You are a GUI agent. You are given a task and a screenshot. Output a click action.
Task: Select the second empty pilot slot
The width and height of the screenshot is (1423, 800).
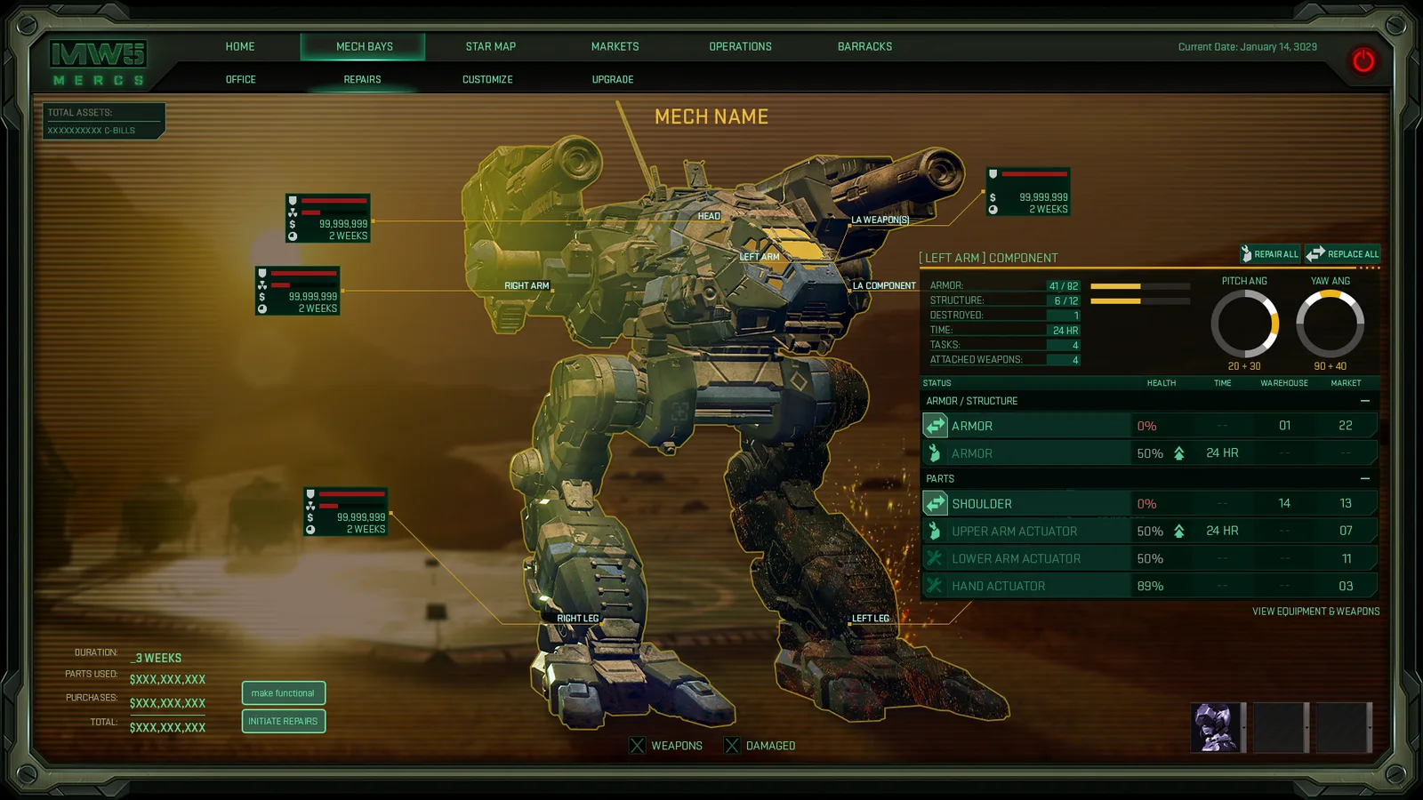1279,727
